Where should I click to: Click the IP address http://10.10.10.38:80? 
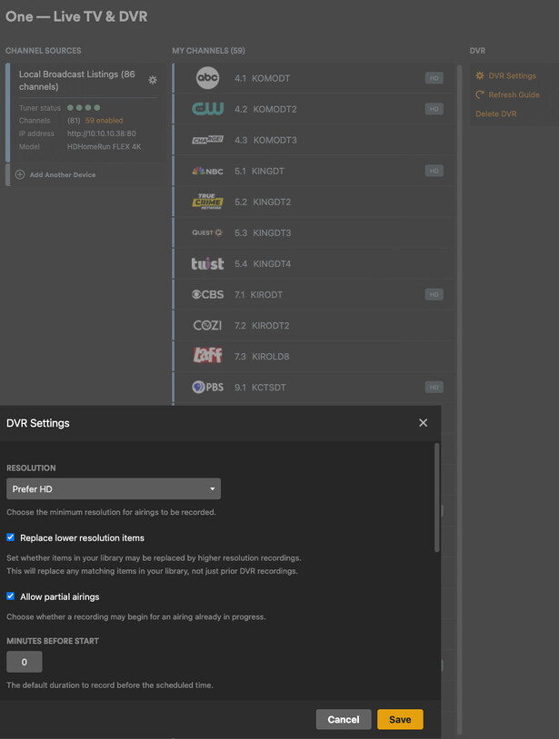click(102, 133)
